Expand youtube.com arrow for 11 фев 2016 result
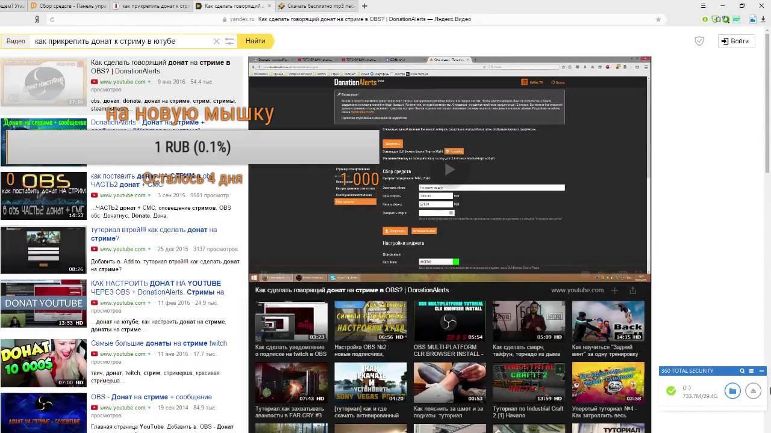771x433 pixels. coord(149,303)
